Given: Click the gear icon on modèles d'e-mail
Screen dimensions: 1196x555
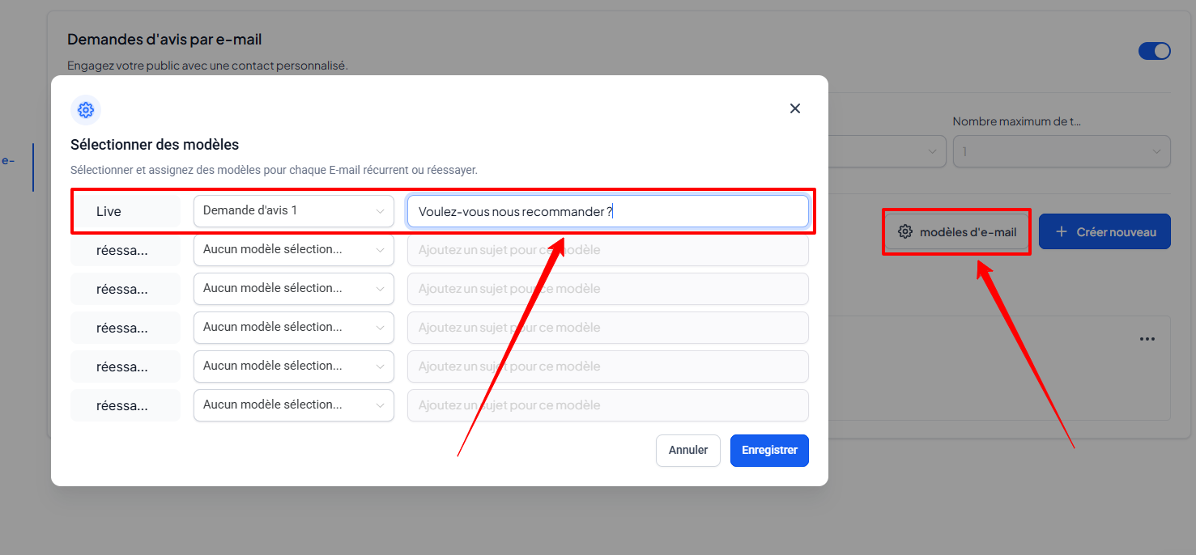Looking at the screenshot, I should tap(905, 232).
